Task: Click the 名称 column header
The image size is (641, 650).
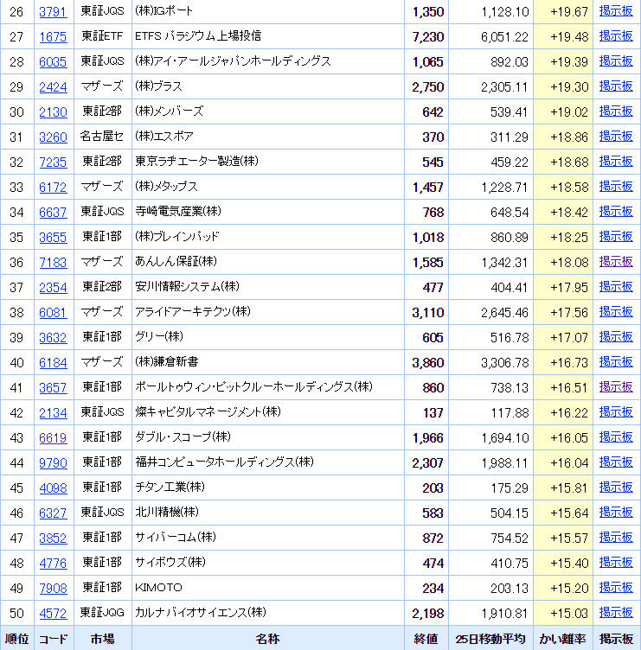Action: click(267, 640)
